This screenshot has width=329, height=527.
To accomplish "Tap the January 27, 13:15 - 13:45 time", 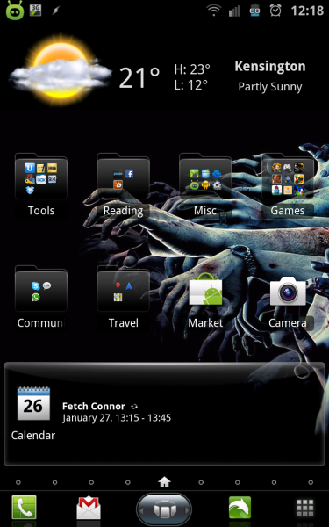I will [117, 418].
